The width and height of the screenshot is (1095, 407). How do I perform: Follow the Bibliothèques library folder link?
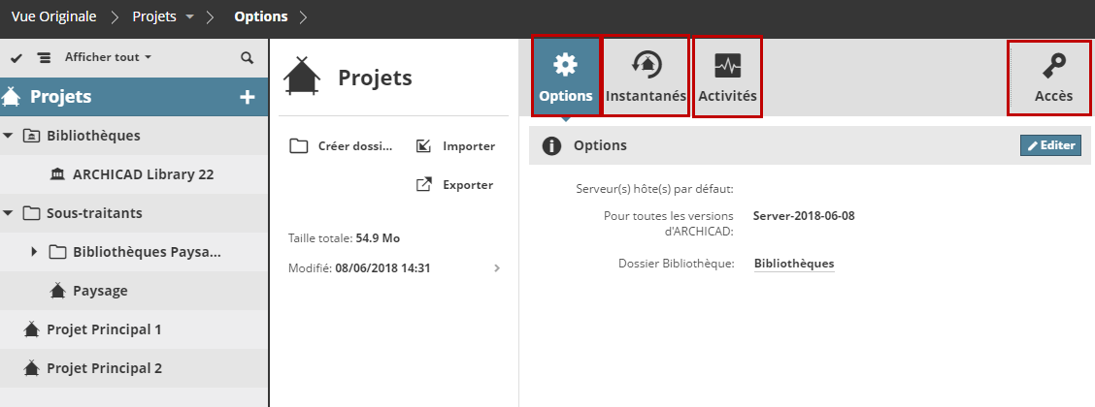[793, 264]
